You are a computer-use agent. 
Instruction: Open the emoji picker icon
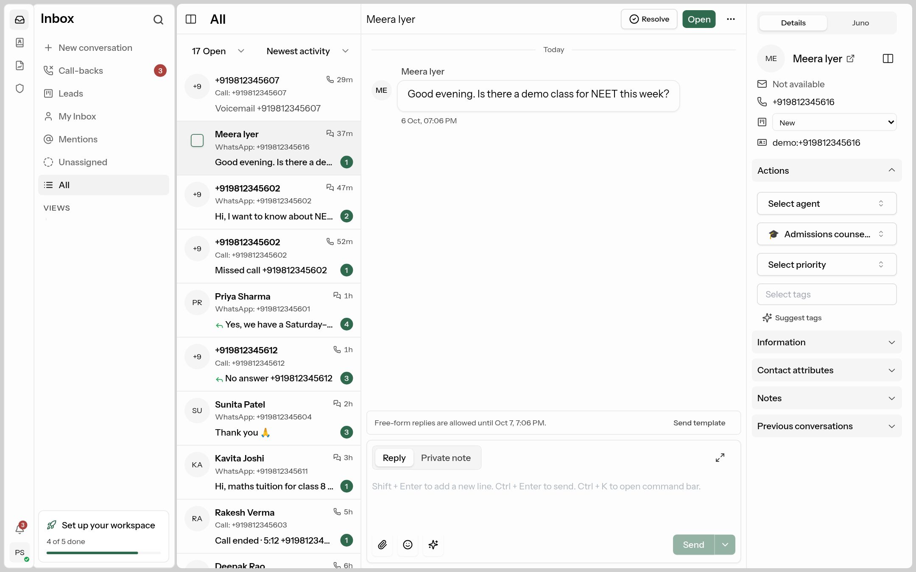pos(408,544)
